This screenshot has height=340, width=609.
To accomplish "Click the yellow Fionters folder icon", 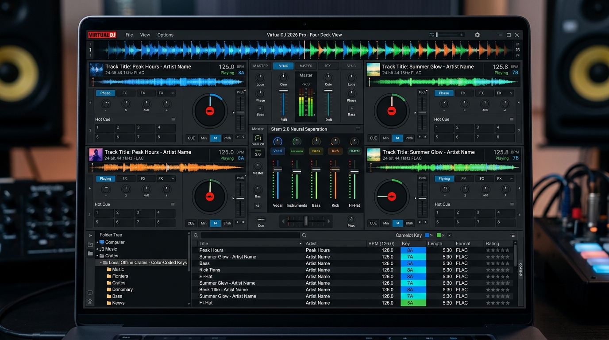I will click(x=109, y=276).
